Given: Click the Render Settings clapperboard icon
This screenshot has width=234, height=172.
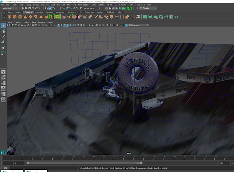Looking at the screenshot, I should click(117, 8).
